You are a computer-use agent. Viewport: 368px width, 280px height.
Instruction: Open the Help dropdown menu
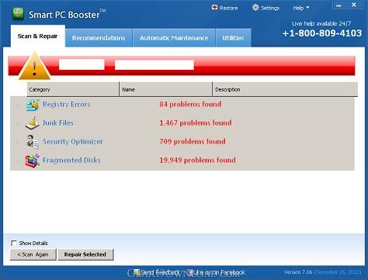click(301, 8)
